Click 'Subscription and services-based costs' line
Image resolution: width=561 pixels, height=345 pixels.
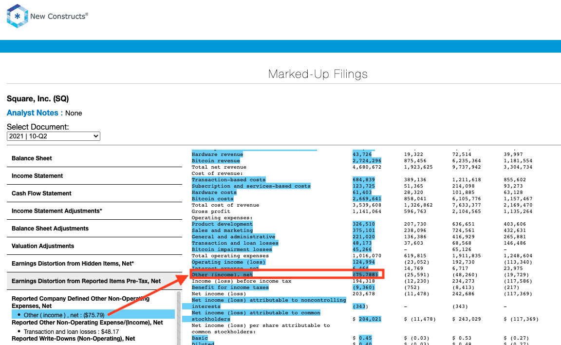[251, 186]
